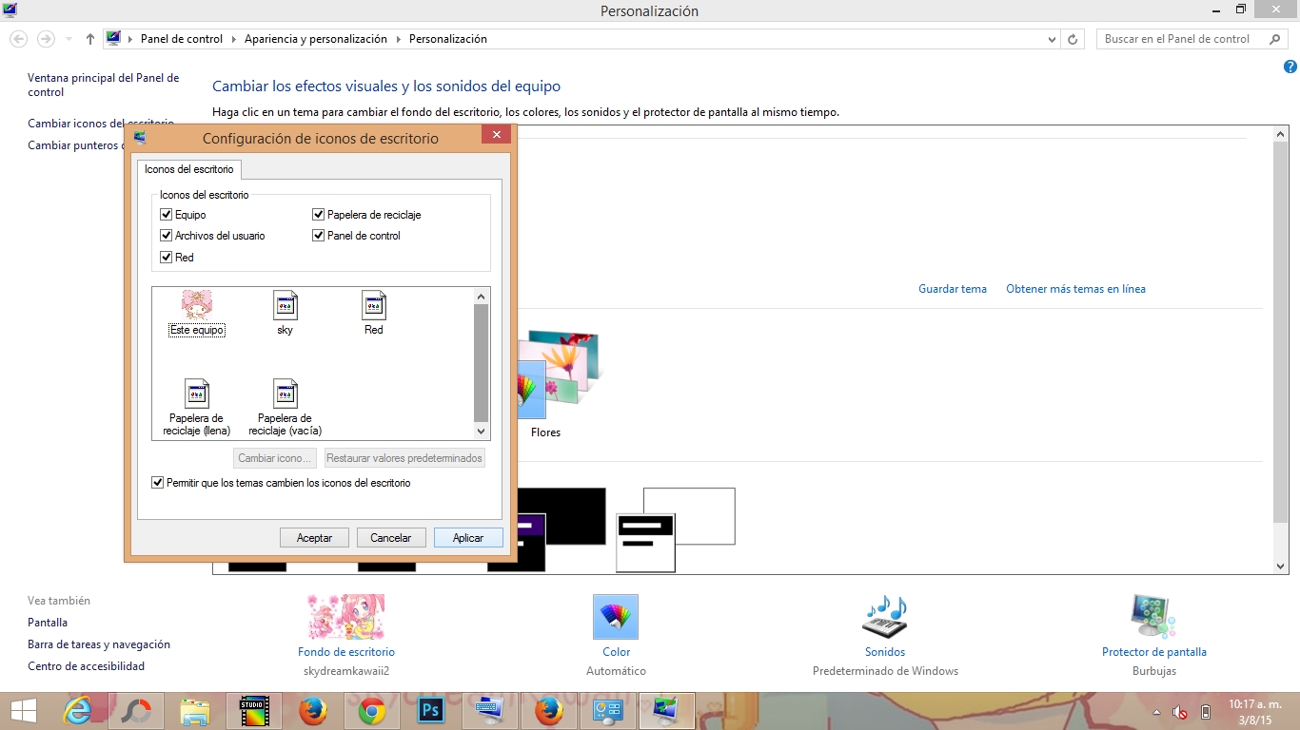
Task: Click the Cancelar button
Action: pyautogui.click(x=391, y=538)
